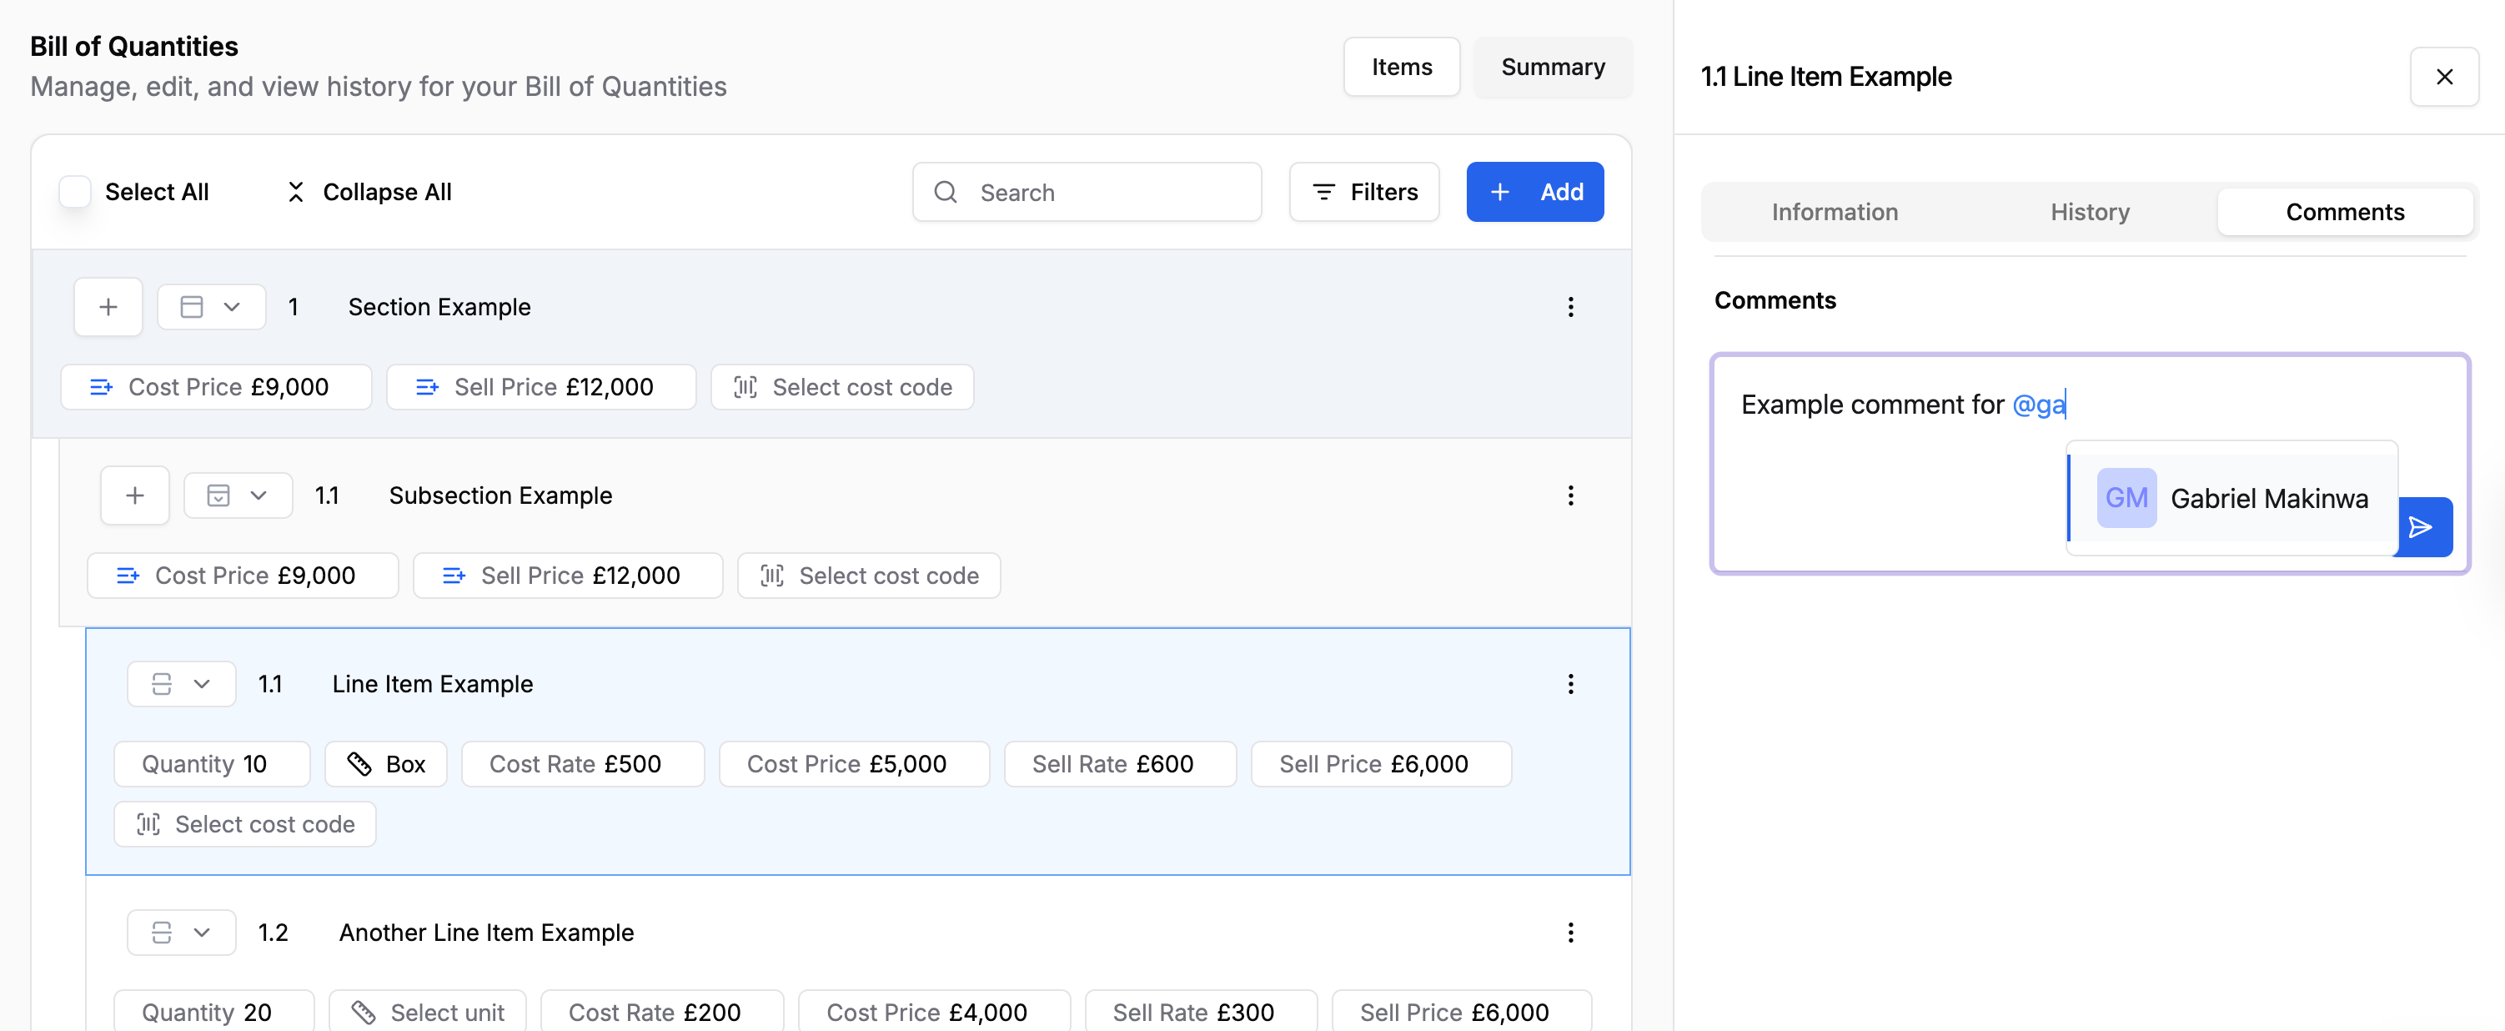Screen dimensions: 2505x1031
Task: Click the GM avatar in mention suggestion
Action: pos(2126,498)
